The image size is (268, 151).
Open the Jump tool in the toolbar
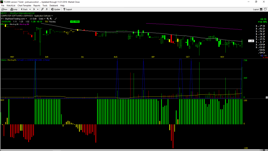point(14,9)
